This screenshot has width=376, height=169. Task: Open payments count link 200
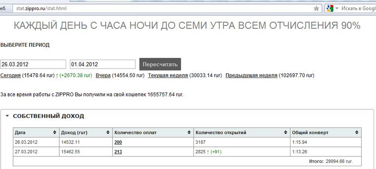(x=118, y=142)
